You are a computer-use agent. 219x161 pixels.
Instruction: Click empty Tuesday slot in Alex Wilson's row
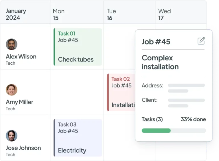tap(119, 47)
